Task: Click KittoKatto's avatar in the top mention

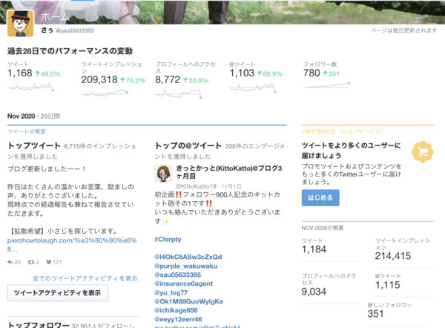Action: click(x=163, y=173)
